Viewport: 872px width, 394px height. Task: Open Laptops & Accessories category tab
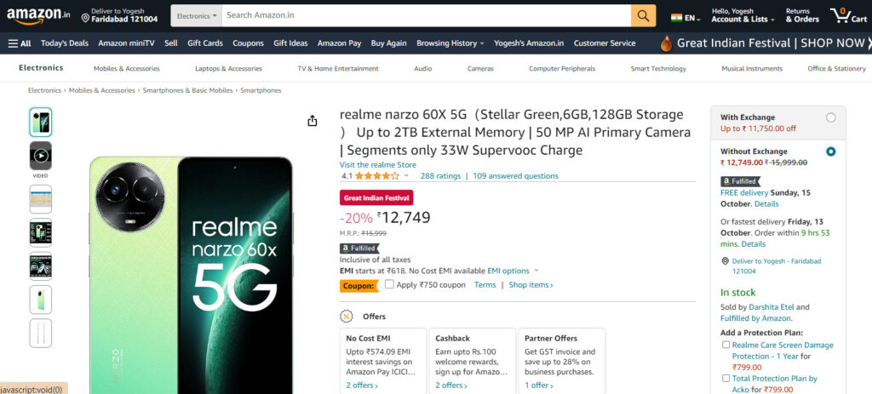[228, 69]
